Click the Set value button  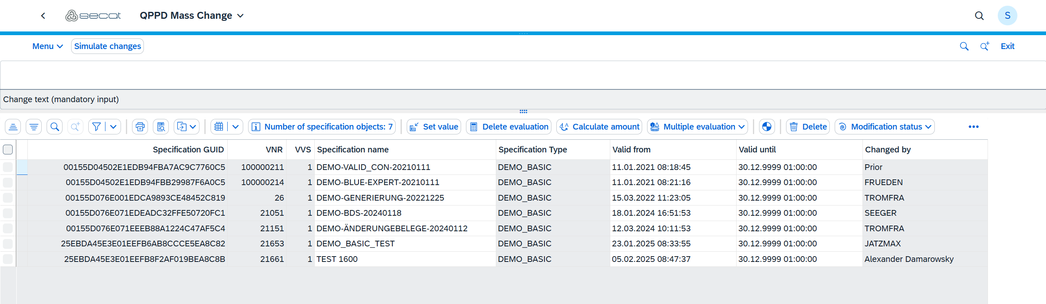434,127
